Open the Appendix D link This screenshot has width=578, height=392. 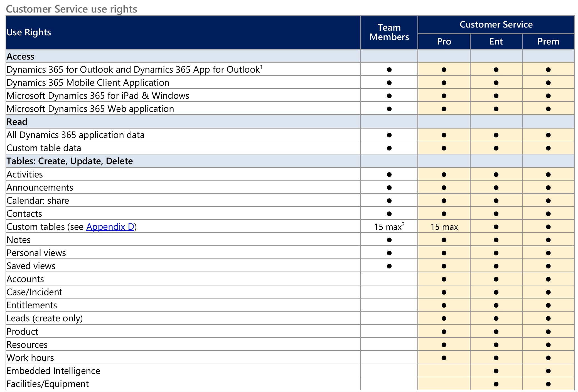tap(110, 227)
